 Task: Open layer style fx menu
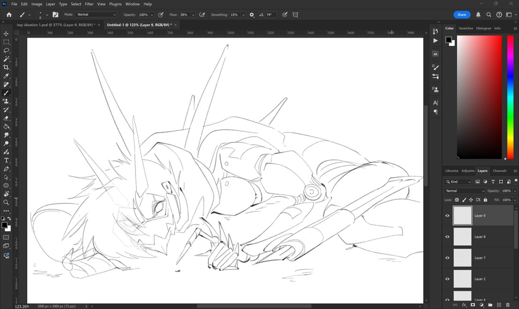tap(464, 305)
